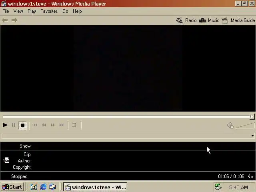Viewport: 256px width, 192px height.
Task: Click the network tray icon
Action: pos(218,187)
